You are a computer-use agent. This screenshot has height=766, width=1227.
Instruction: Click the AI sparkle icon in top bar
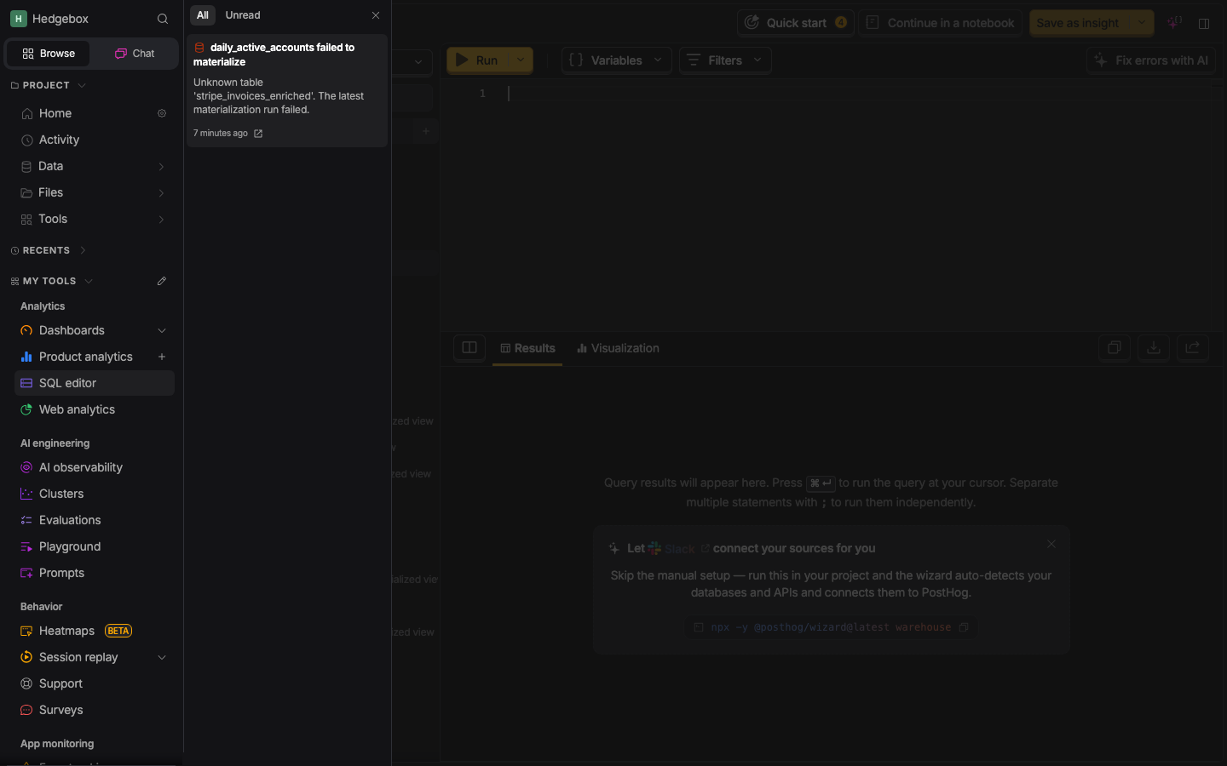click(1174, 23)
